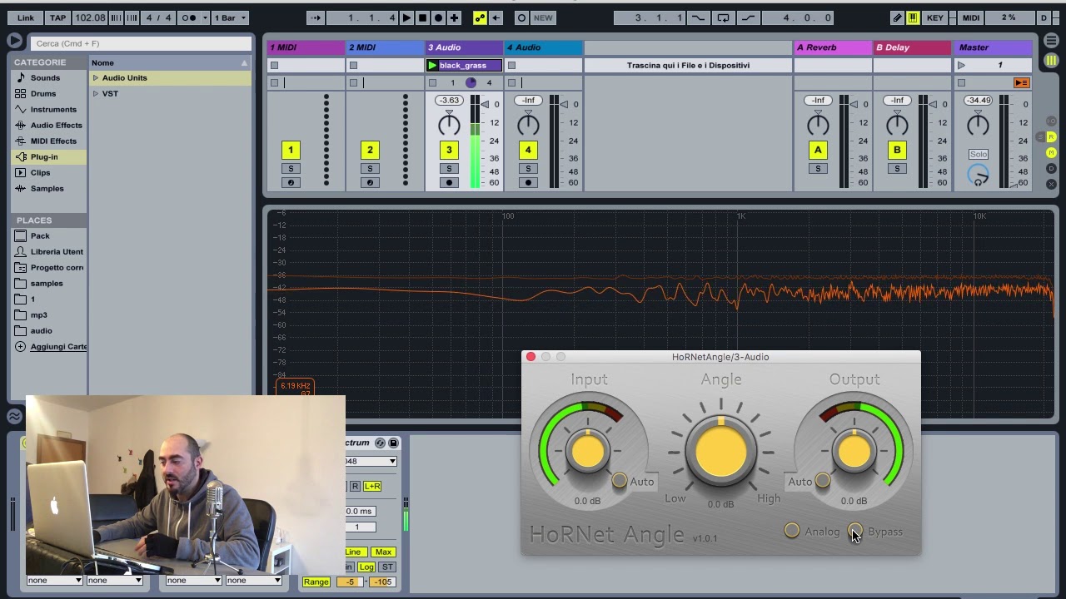Add a folder with Aggiungi Cartella

pyautogui.click(x=58, y=346)
